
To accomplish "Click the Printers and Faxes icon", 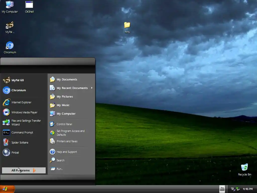I will tap(52, 141).
